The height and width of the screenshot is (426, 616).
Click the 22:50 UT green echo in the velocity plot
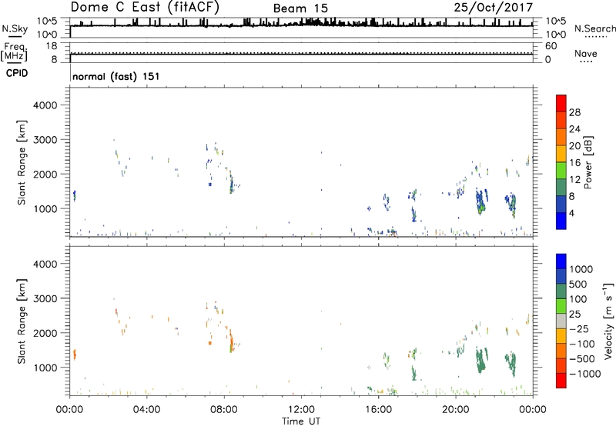point(511,363)
